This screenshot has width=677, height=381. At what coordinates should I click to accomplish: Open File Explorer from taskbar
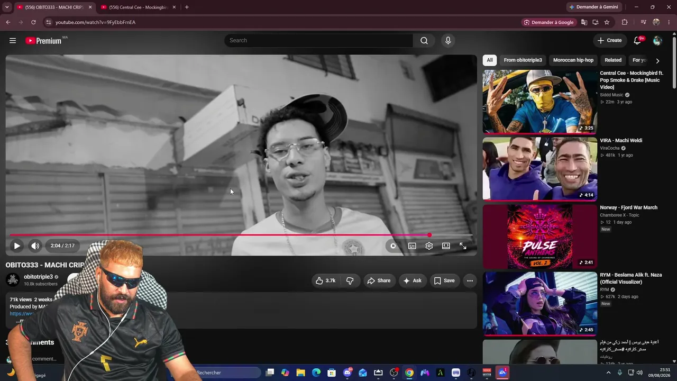click(x=300, y=373)
